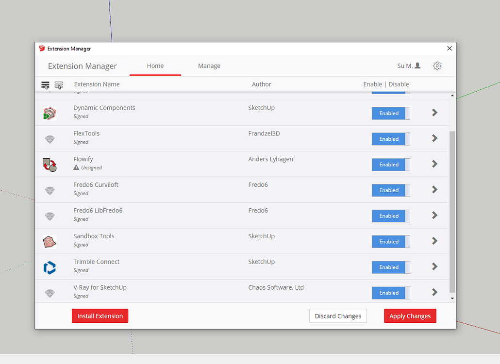Click the Sandbox Tools extension icon

pos(50,242)
